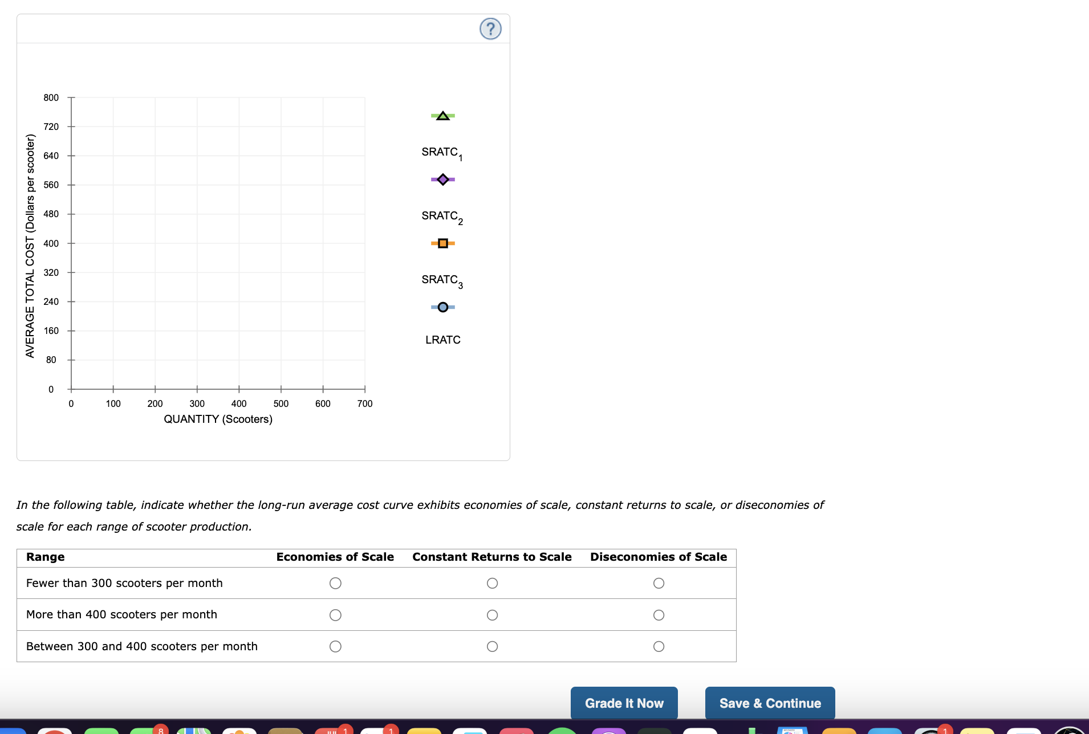Select Diseconomies of Scale for more than 400 scooters
Screen dimensions: 1089x734
tap(659, 614)
